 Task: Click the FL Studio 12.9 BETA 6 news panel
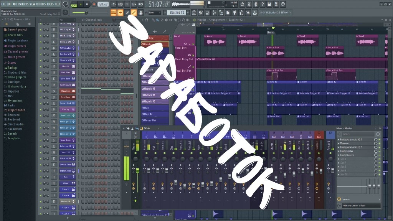point(275,13)
